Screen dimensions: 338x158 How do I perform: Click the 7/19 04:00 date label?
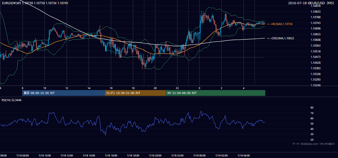point(244,155)
